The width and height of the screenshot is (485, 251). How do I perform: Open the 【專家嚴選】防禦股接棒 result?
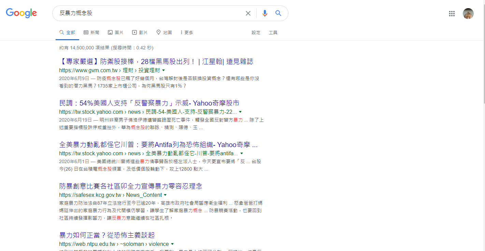tap(156, 62)
